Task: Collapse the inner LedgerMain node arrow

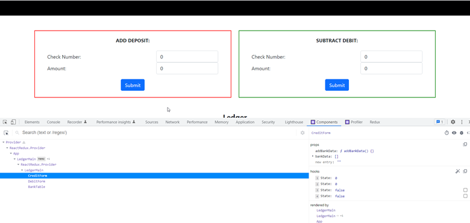Action: pyautogui.click(x=22, y=170)
